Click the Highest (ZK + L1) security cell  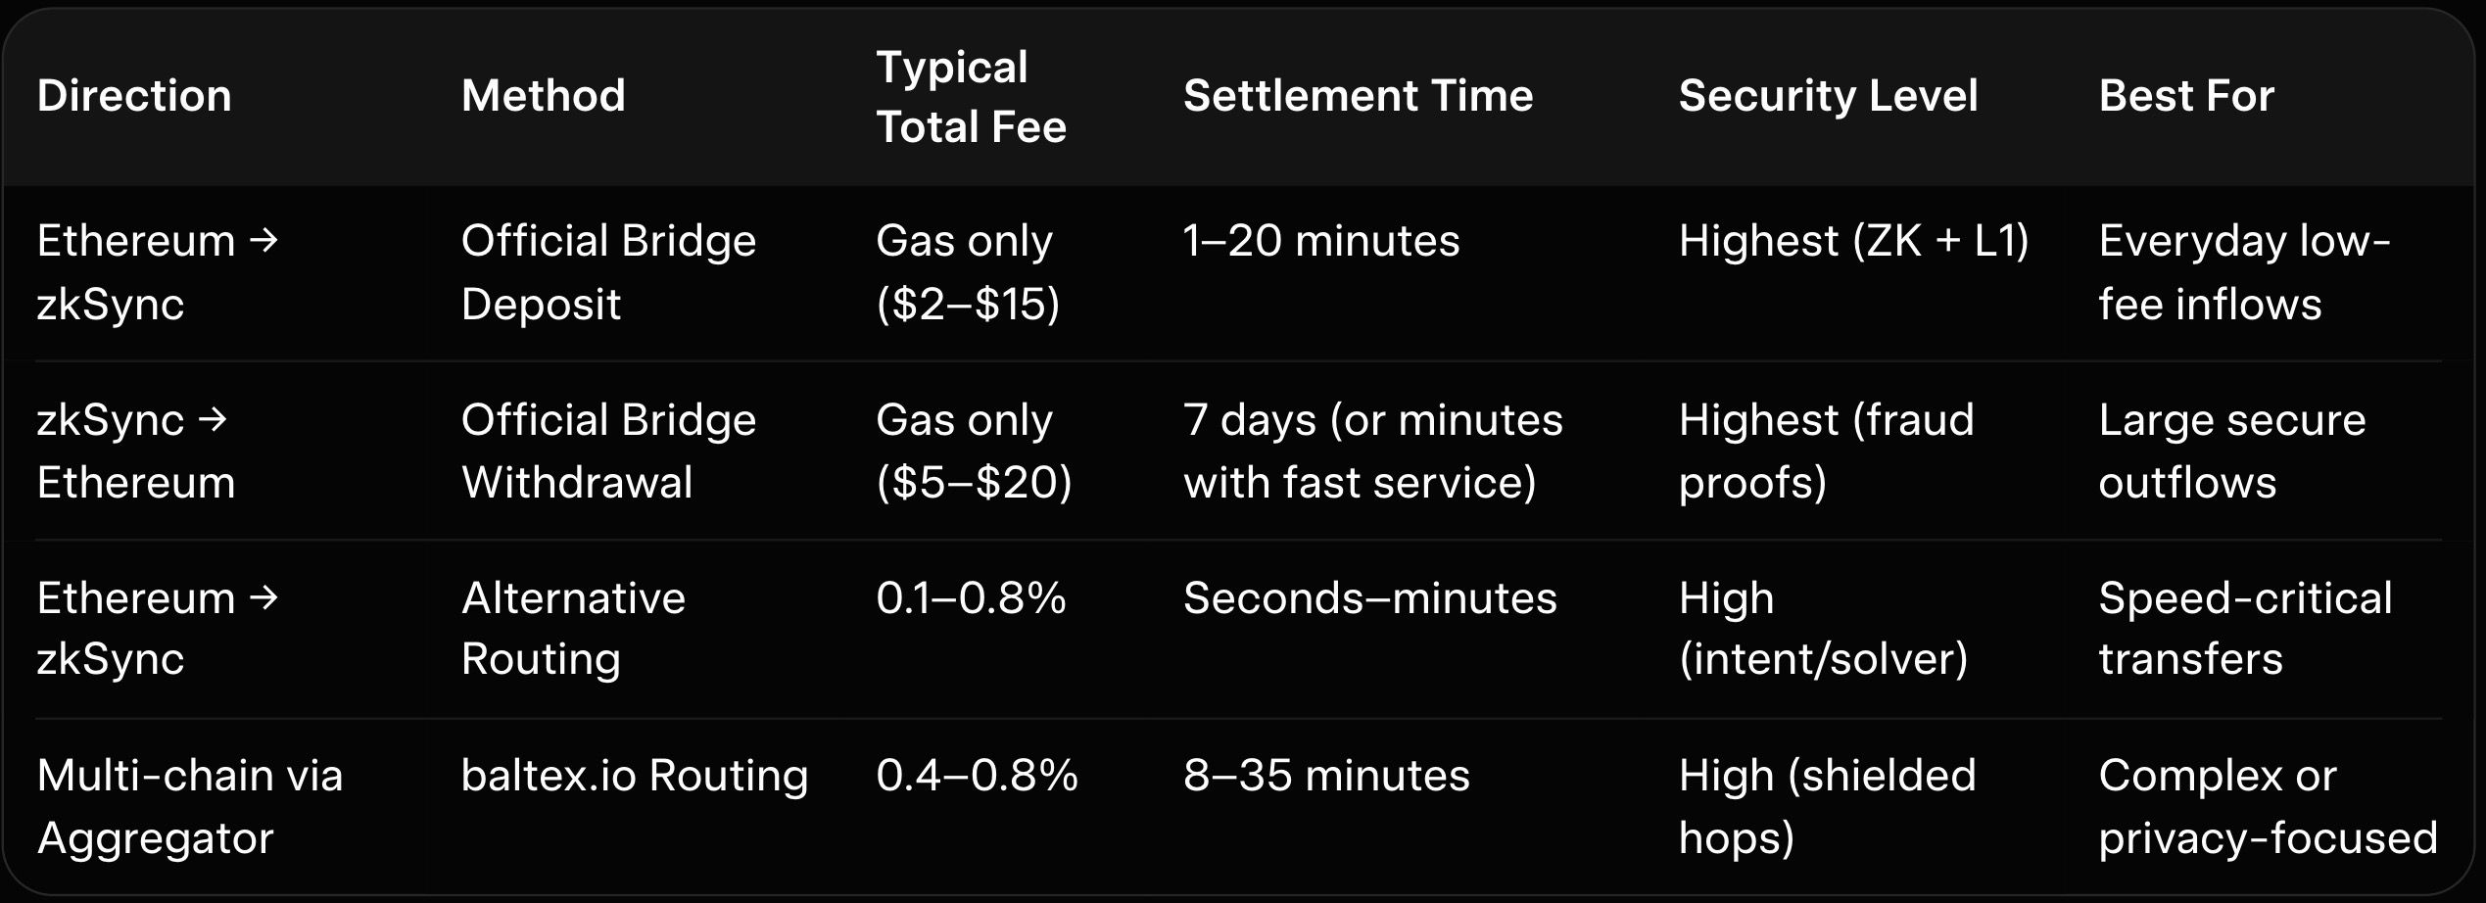pyautogui.click(x=1853, y=241)
